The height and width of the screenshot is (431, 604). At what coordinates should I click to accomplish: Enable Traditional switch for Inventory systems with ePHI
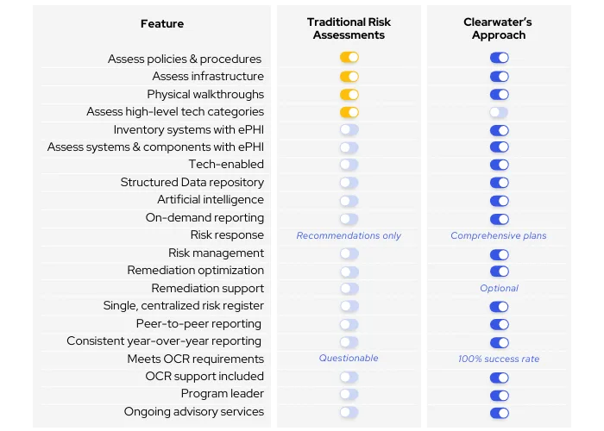pos(349,129)
